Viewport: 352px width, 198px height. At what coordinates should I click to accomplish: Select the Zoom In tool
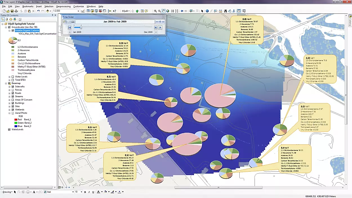coord(155,11)
